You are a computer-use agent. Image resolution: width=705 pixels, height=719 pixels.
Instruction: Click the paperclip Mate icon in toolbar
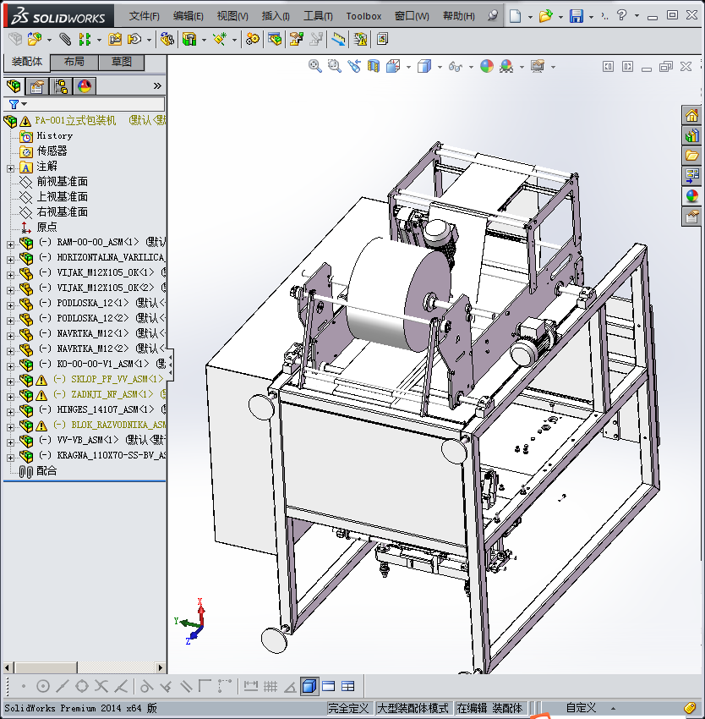point(65,40)
